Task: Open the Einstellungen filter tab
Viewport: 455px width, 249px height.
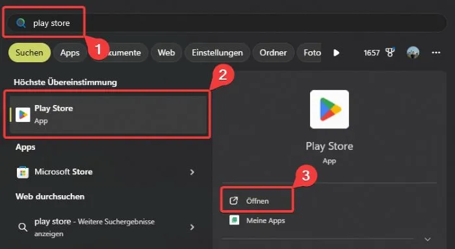Action: click(x=217, y=53)
